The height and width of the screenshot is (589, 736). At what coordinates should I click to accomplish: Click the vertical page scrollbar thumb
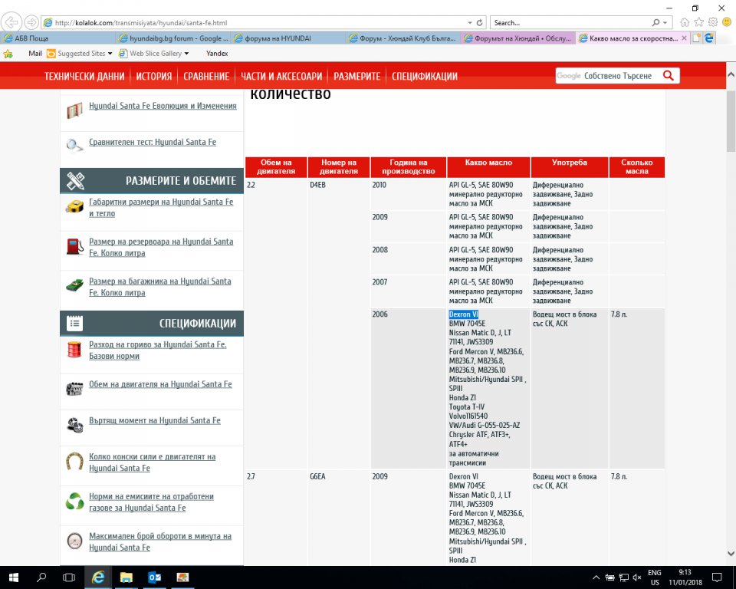click(730, 123)
